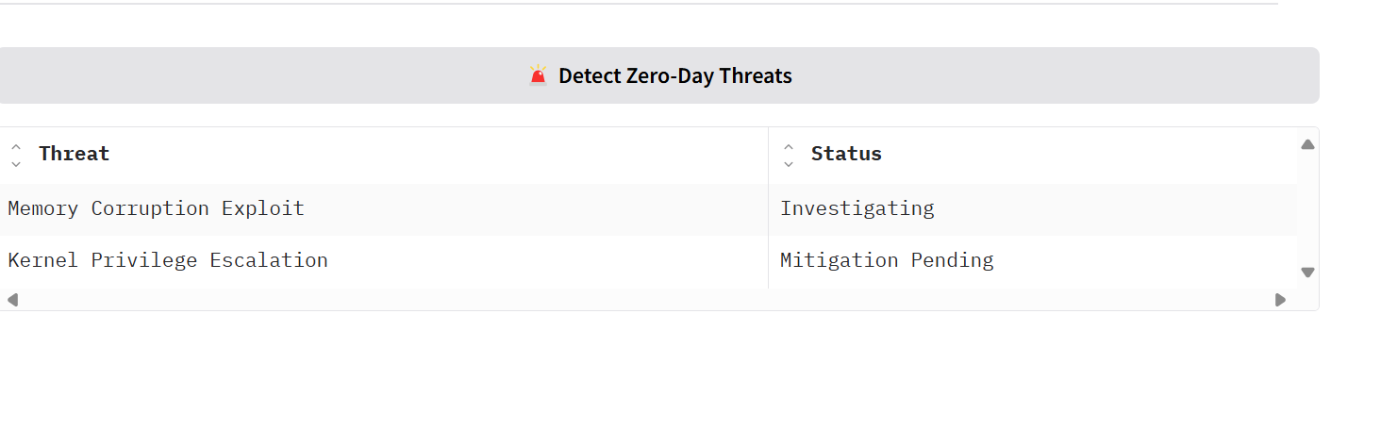
Task: Sort Threat column descending with the down chevron
Action: coord(16,164)
